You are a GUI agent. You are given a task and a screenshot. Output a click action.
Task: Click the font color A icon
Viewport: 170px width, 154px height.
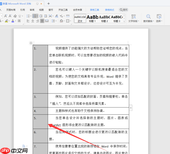[13, 21]
